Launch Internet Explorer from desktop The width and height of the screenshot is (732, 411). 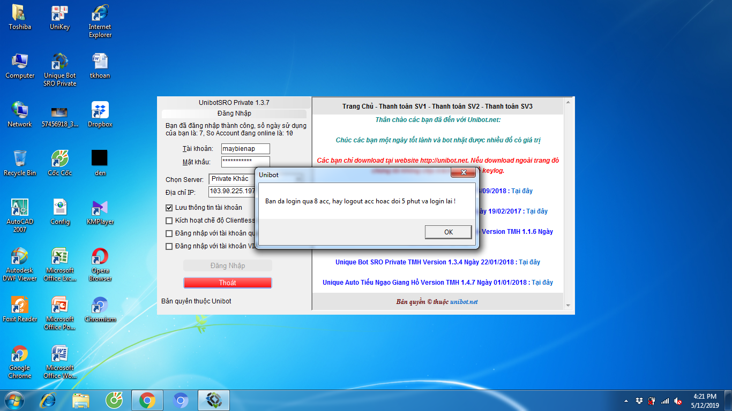pyautogui.click(x=100, y=21)
